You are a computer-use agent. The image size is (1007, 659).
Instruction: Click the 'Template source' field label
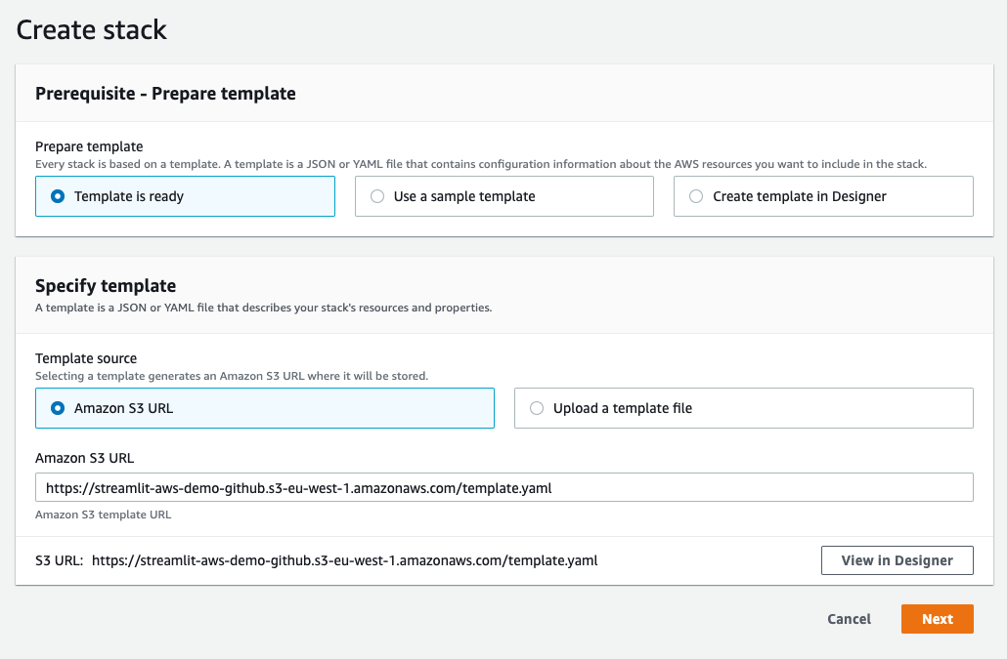click(x=86, y=358)
